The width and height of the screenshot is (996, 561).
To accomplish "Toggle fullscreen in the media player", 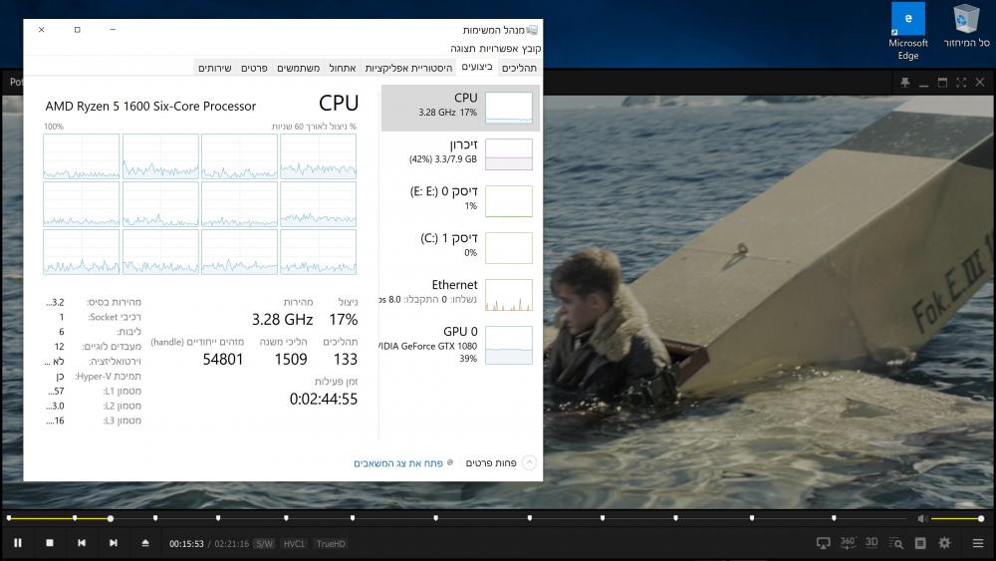I will coord(961,83).
